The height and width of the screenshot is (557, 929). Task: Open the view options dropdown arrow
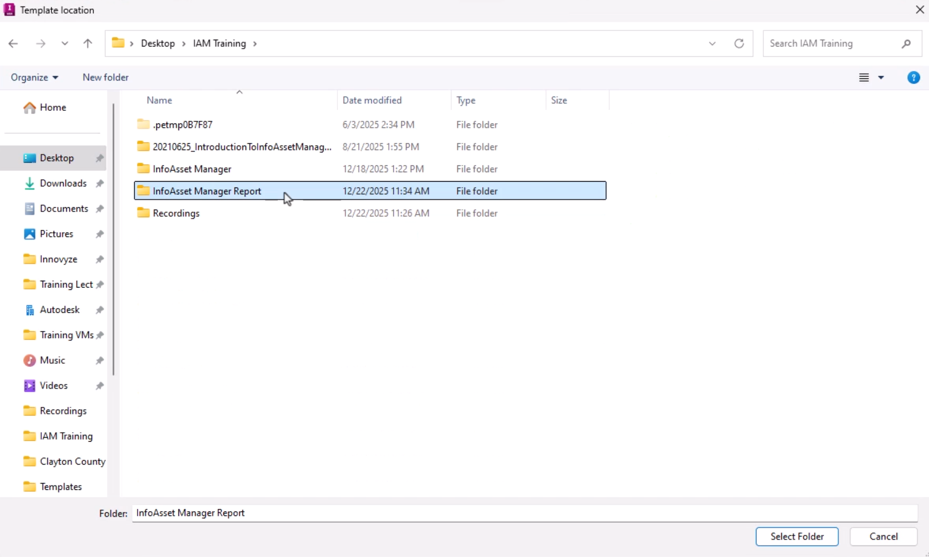tap(880, 77)
